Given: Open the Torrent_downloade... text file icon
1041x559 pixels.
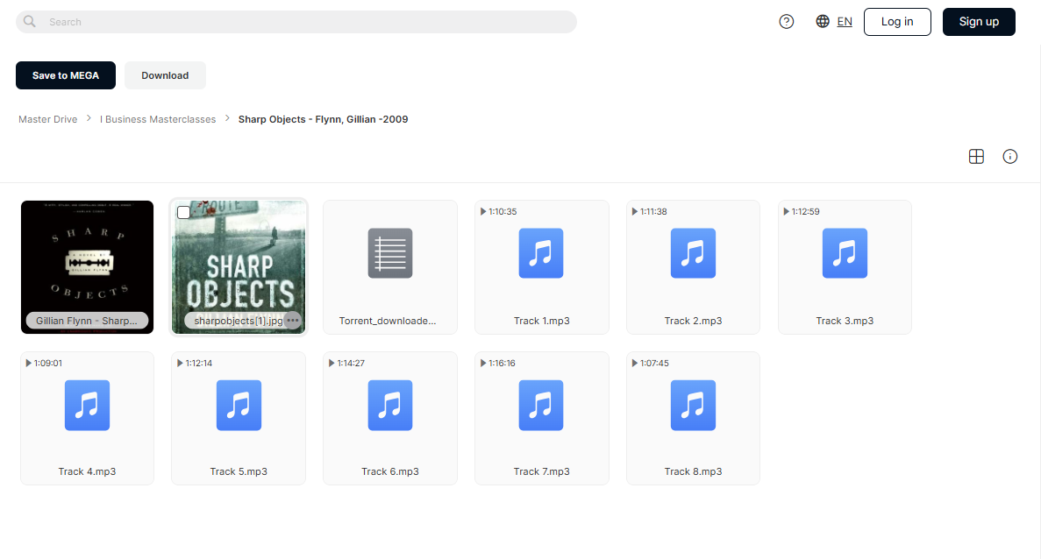Looking at the screenshot, I should tap(390, 253).
